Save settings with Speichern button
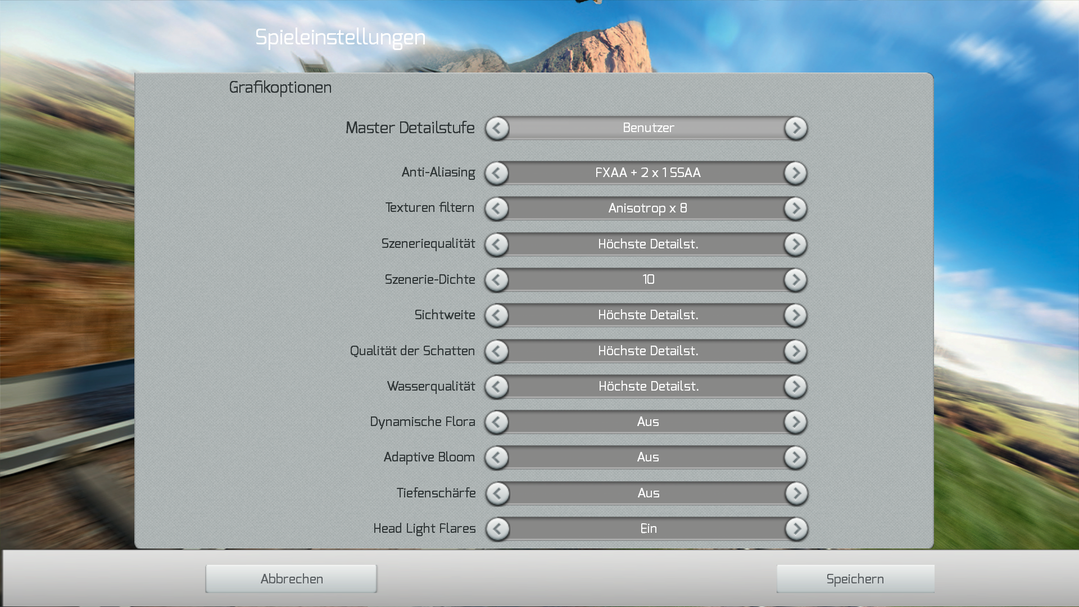The height and width of the screenshot is (607, 1079). [855, 579]
